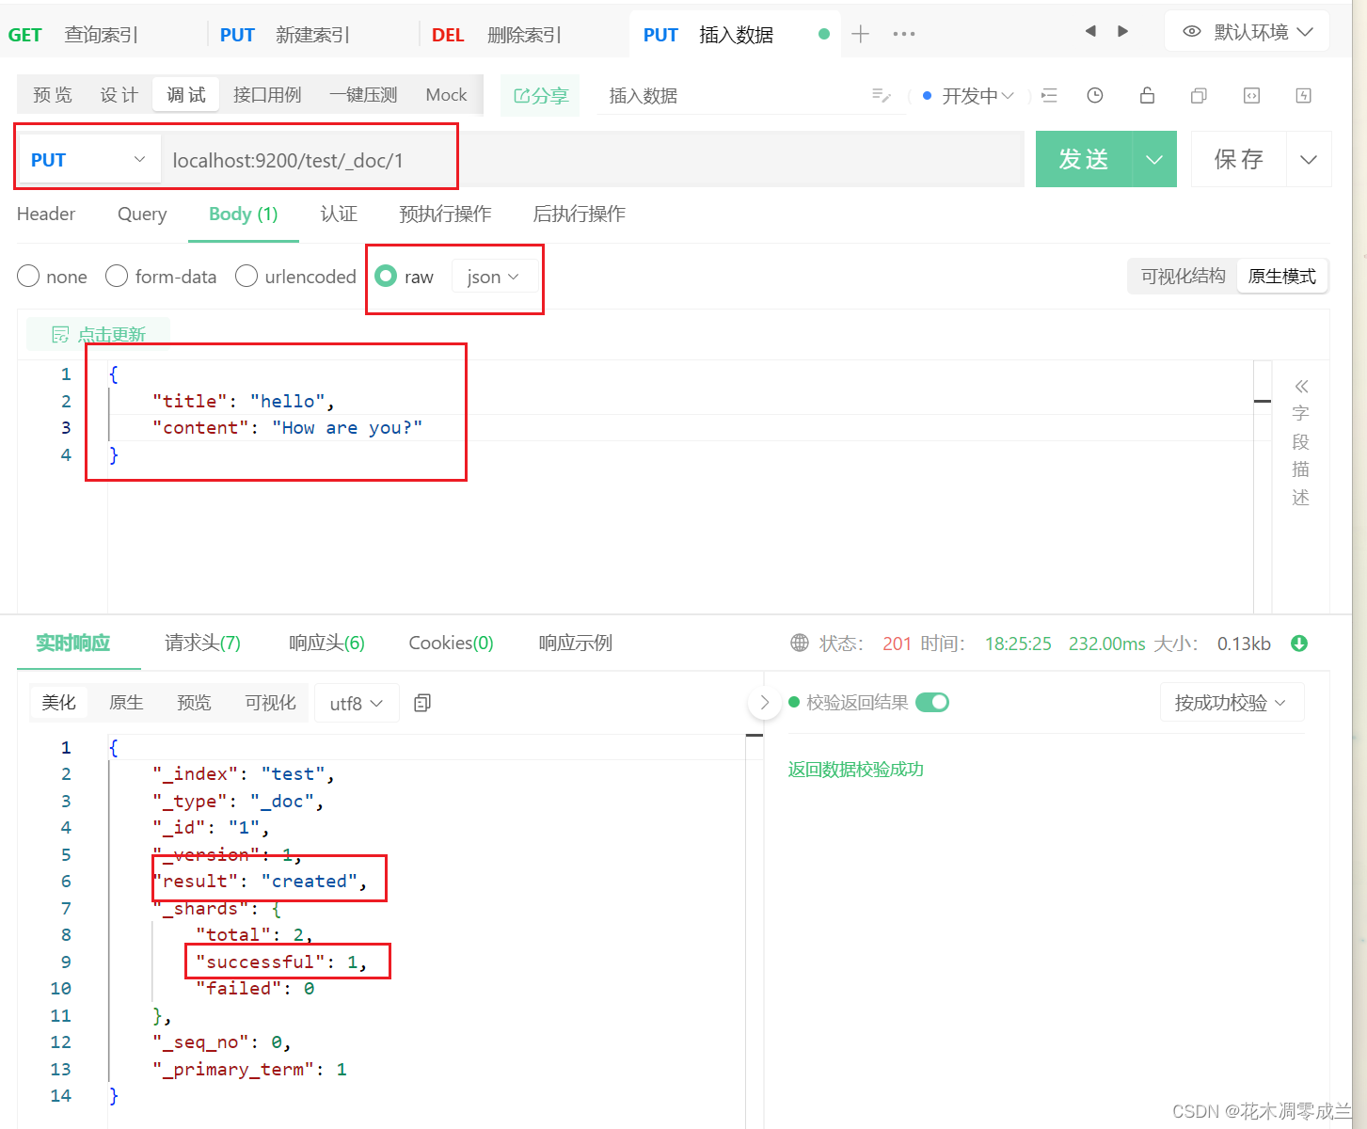Open the json format dropdown
The height and width of the screenshot is (1129, 1367).
pos(493,277)
